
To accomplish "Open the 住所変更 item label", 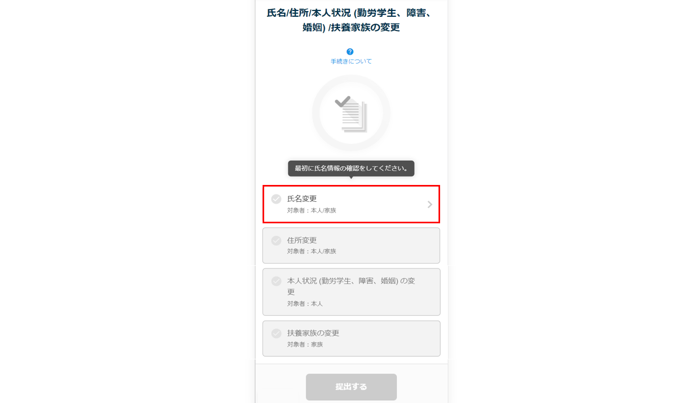I will 302,240.
